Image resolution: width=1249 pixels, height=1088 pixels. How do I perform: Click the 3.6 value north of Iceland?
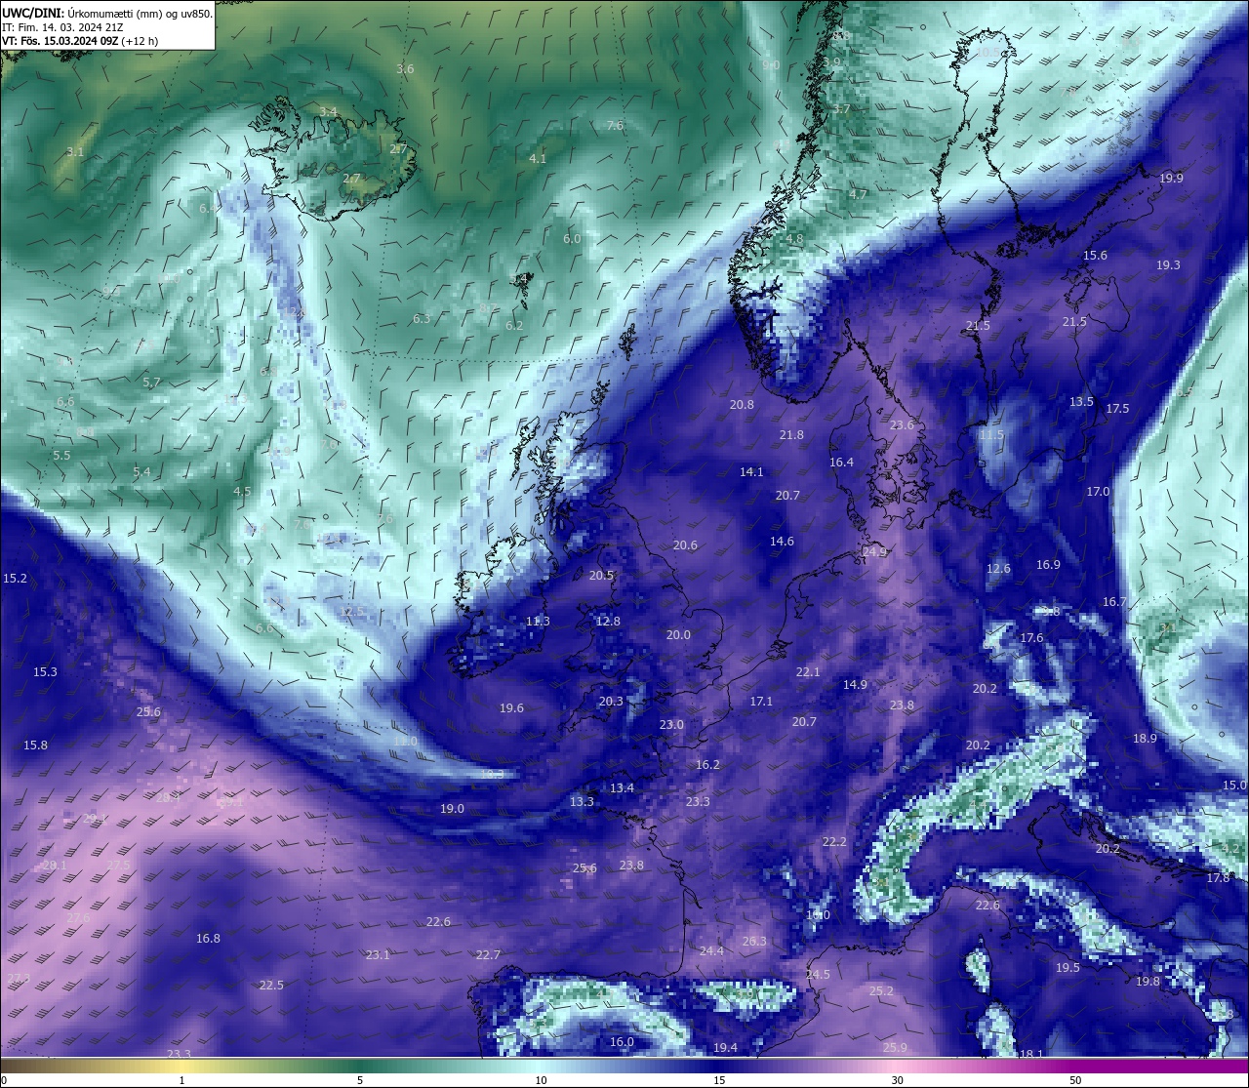[405, 69]
